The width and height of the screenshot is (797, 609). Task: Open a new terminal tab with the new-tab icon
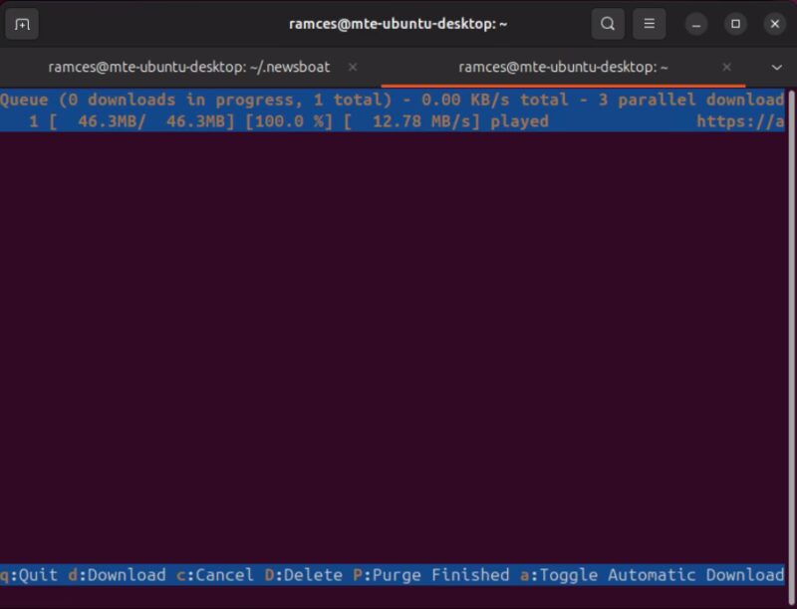[22, 23]
